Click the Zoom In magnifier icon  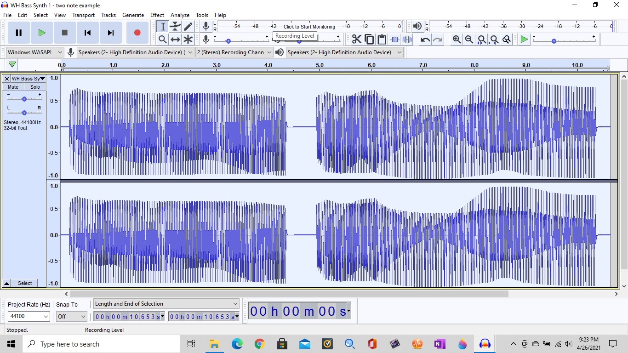[x=457, y=40]
